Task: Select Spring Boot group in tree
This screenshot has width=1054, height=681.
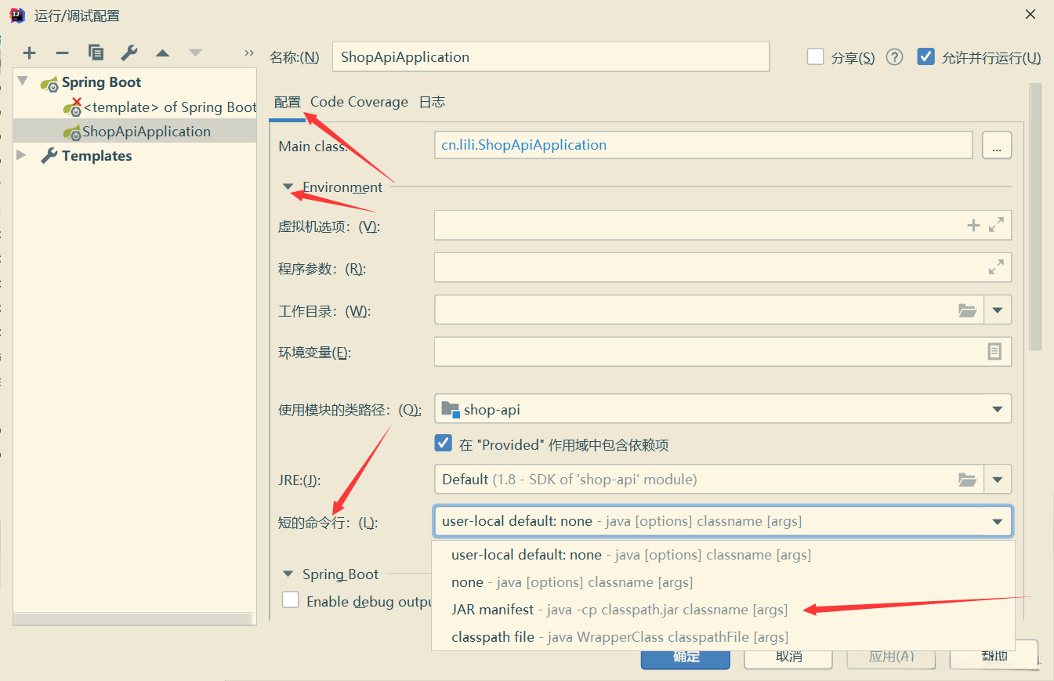Action: tap(101, 82)
